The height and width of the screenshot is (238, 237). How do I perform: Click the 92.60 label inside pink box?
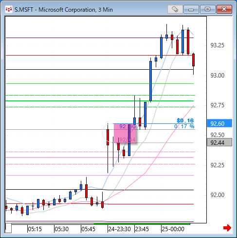[x=128, y=126]
